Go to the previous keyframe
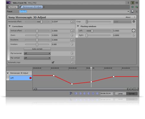The width and height of the screenshot is (145, 119). point(80,93)
